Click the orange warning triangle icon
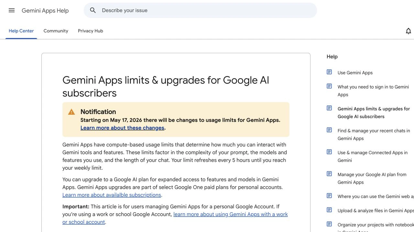The height and width of the screenshot is (232, 414). 71,112
